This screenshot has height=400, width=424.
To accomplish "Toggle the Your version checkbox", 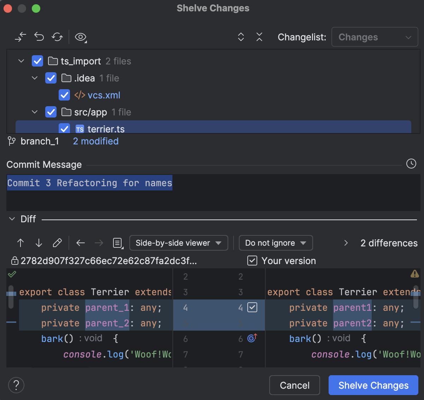I will 252,261.
